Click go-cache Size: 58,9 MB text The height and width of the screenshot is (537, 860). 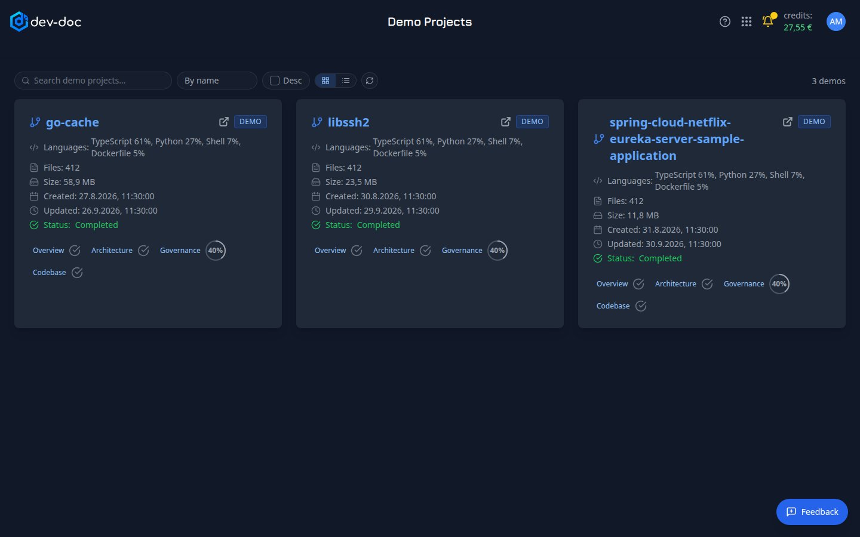click(69, 182)
